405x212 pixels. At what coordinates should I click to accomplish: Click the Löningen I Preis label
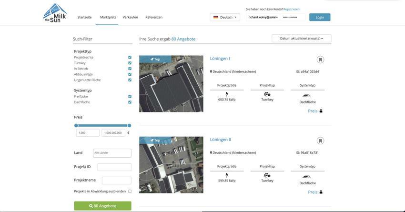coord(313,111)
